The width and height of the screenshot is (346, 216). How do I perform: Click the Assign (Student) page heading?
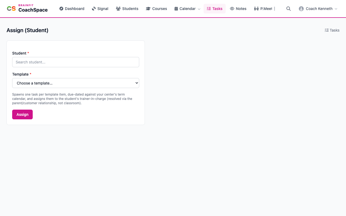point(27,30)
